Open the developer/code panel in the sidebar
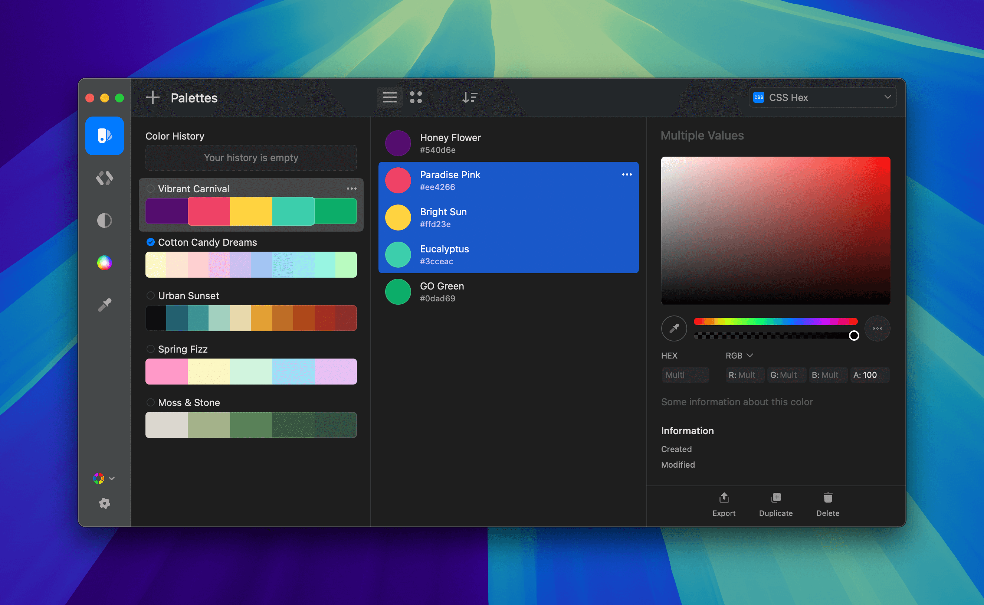 pyautogui.click(x=104, y=179)
